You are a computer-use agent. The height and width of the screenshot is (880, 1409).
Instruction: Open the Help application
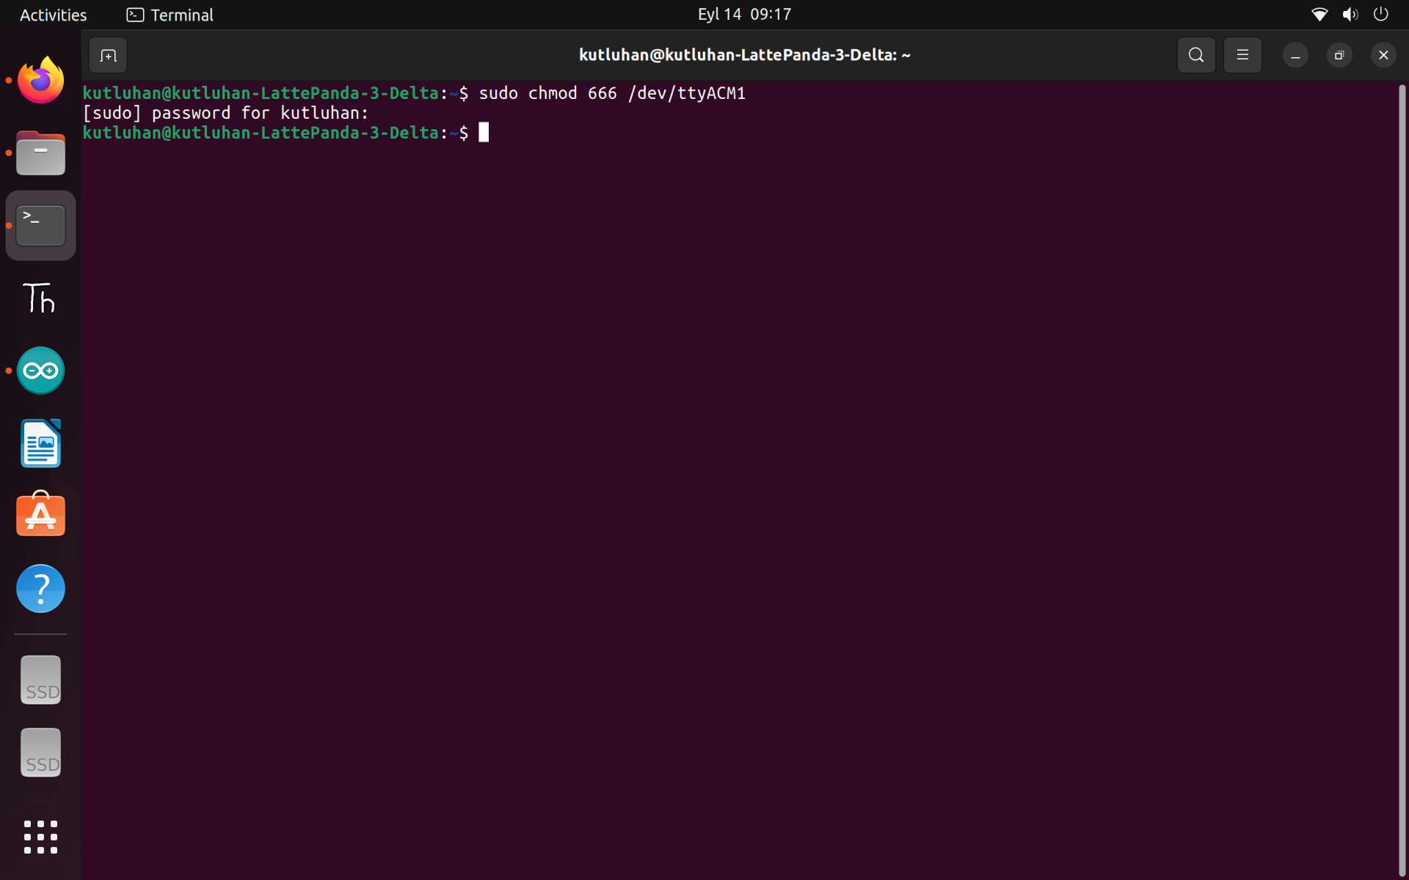click(40, 588)
